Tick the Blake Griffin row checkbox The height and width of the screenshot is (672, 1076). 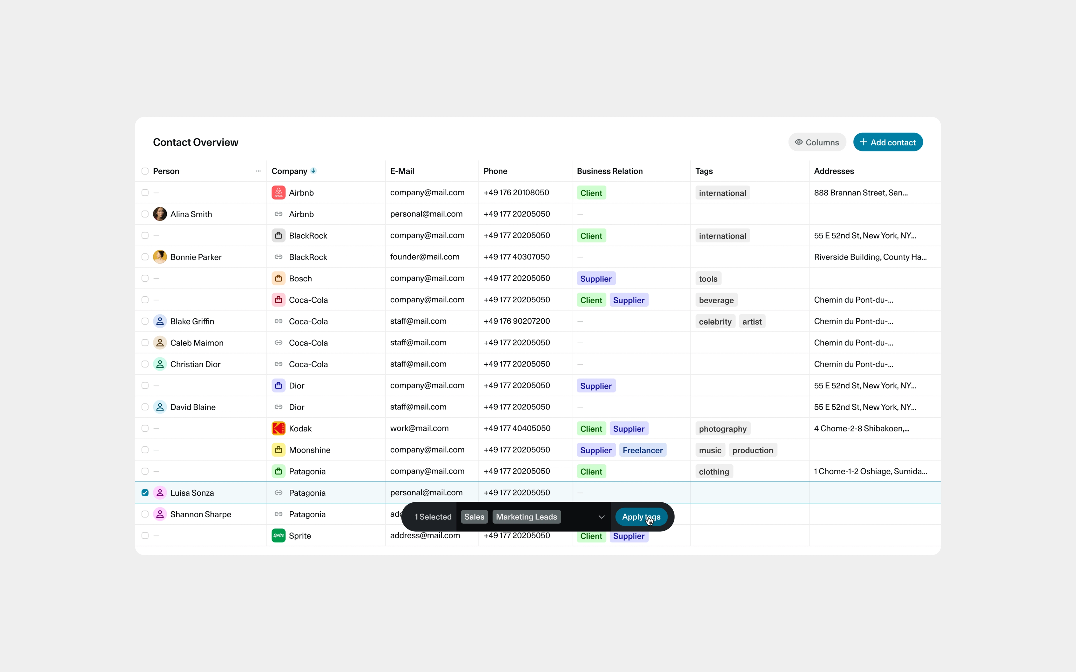(x=145, y=321)
